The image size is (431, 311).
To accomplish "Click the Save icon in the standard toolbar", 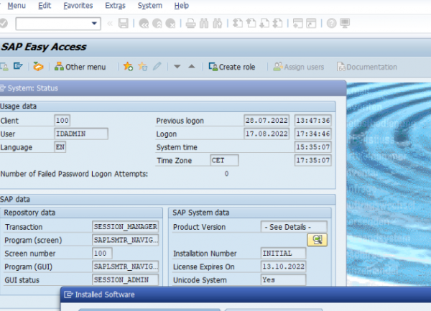I will click(123, 24).
